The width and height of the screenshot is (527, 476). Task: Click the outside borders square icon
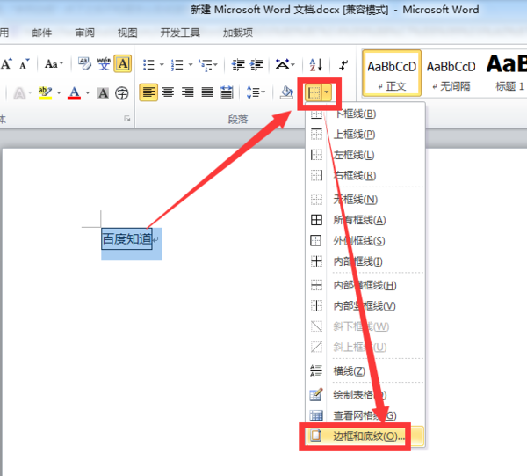(316, 241)
